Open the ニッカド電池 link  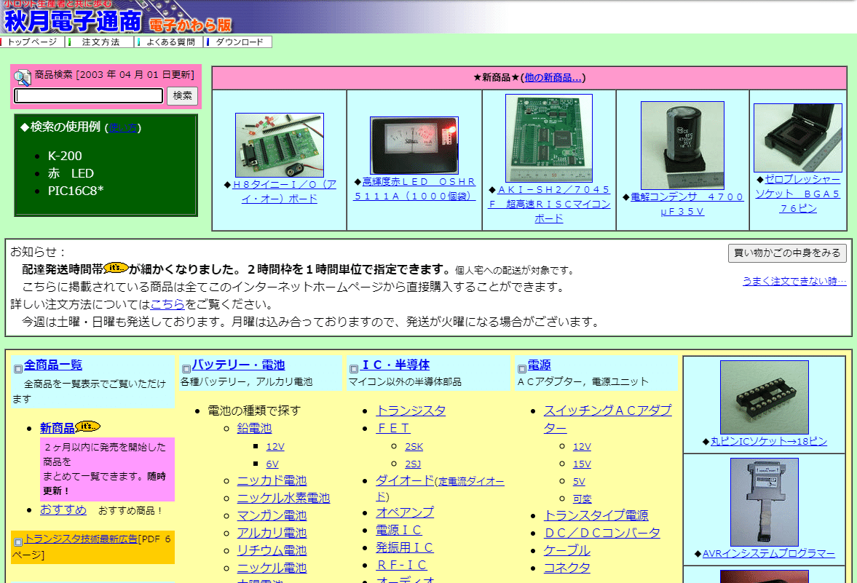click(272, 481)
